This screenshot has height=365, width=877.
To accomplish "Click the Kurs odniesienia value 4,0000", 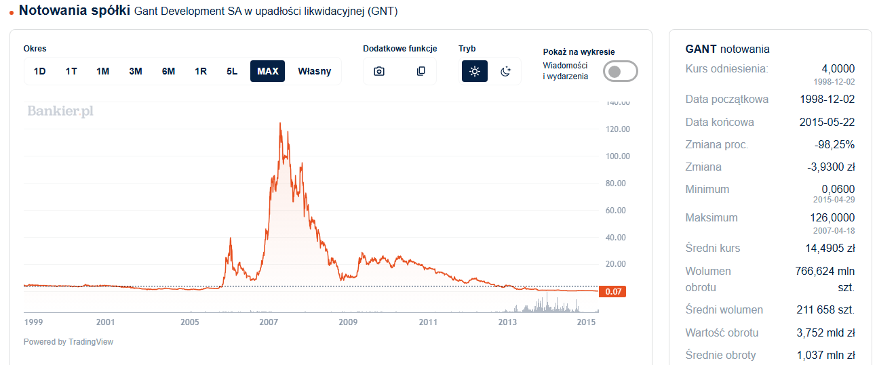I will [838, 69].
